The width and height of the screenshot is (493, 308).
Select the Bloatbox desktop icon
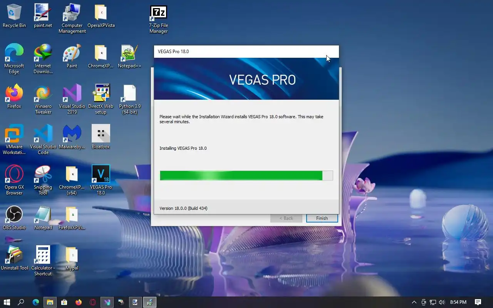[x=101, y=137]
